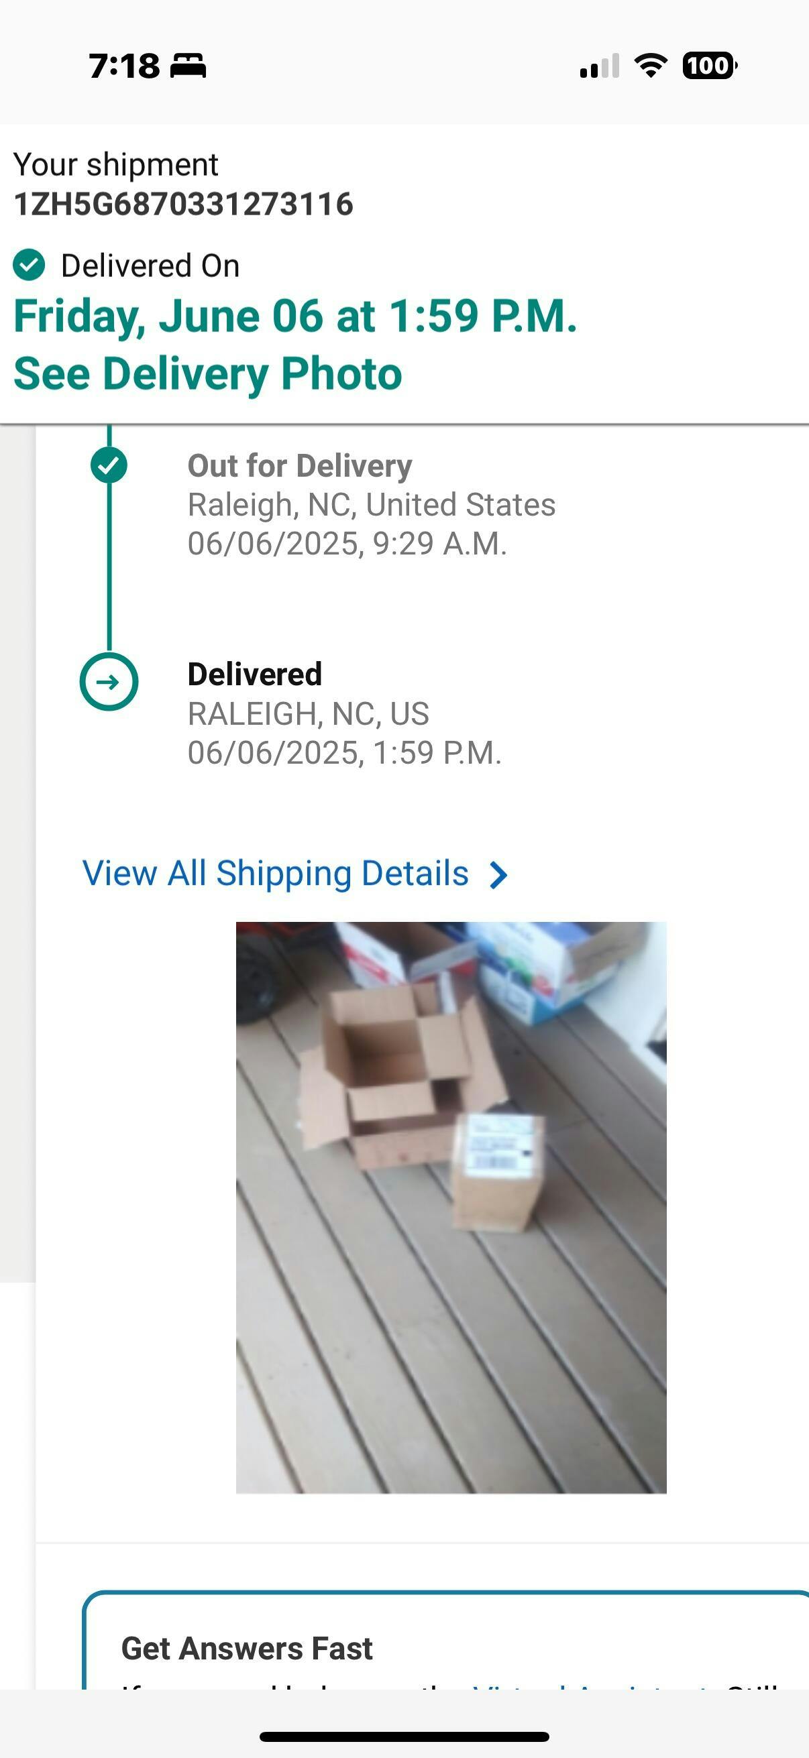Tap the Delivered arrow circle icon

(109, 681)
